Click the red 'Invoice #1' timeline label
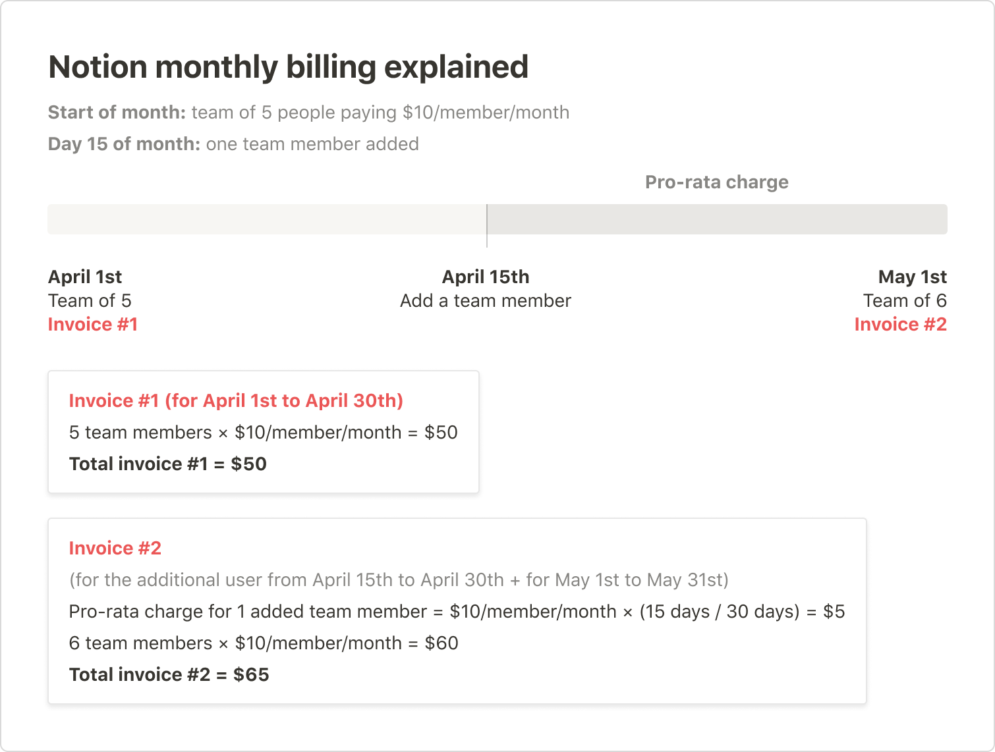 [x=93, y=325]
